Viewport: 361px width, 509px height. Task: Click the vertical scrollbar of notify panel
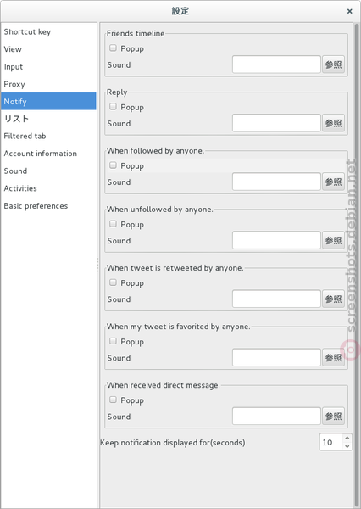tap(357, 260)
